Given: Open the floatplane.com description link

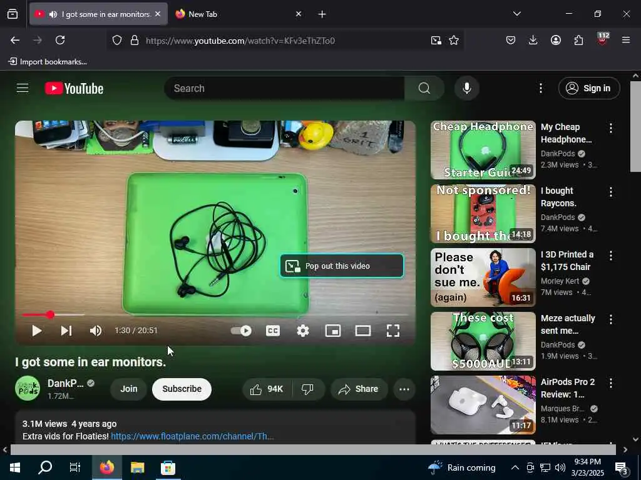Looking at the screenshot, I should coord(192,436).
